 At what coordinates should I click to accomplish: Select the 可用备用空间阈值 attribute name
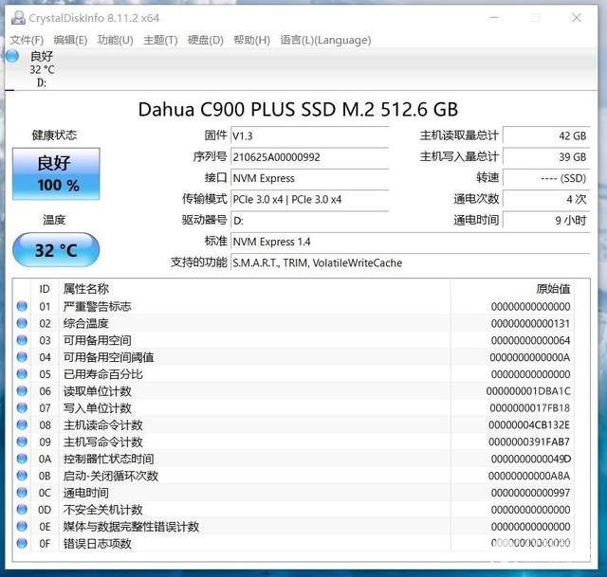109,357
